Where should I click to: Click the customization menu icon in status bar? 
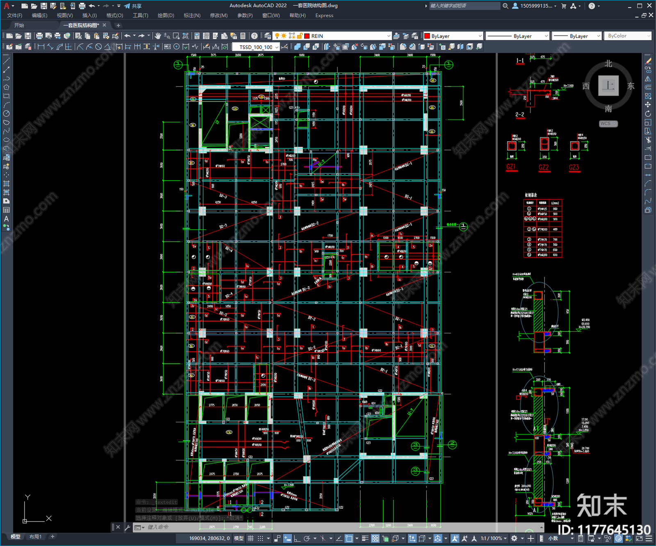click(x=649, y=538)
